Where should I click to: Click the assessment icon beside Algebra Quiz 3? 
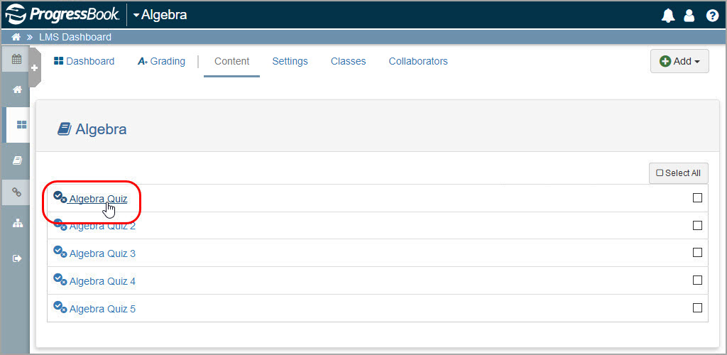(x=60, y=251)
